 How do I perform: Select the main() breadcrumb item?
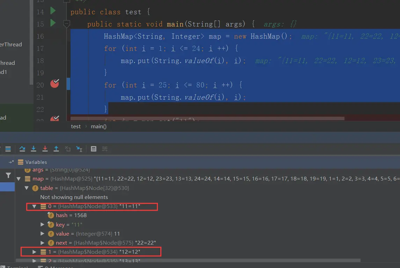coord(99,127)
